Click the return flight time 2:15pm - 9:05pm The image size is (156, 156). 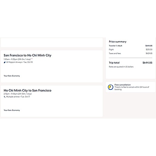tap(18, 94)
